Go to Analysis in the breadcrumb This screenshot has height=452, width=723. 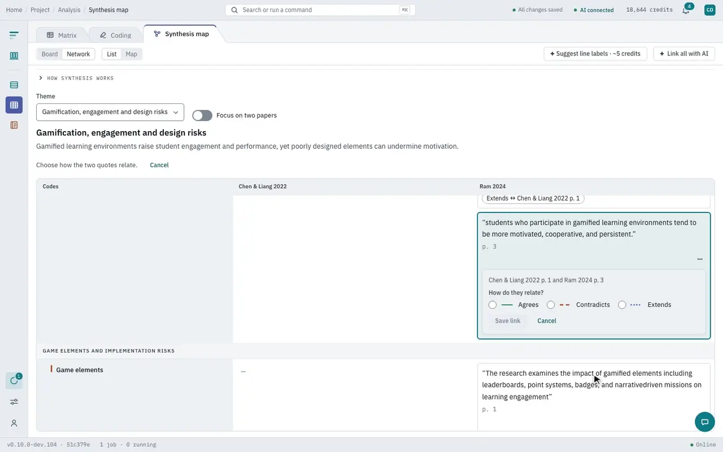pyautogui.click(x=69, y=10)
